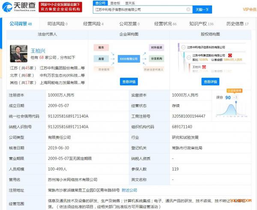
Task: Click 查看详情 under the 企业架构图
Action: (x=129, y=82)
